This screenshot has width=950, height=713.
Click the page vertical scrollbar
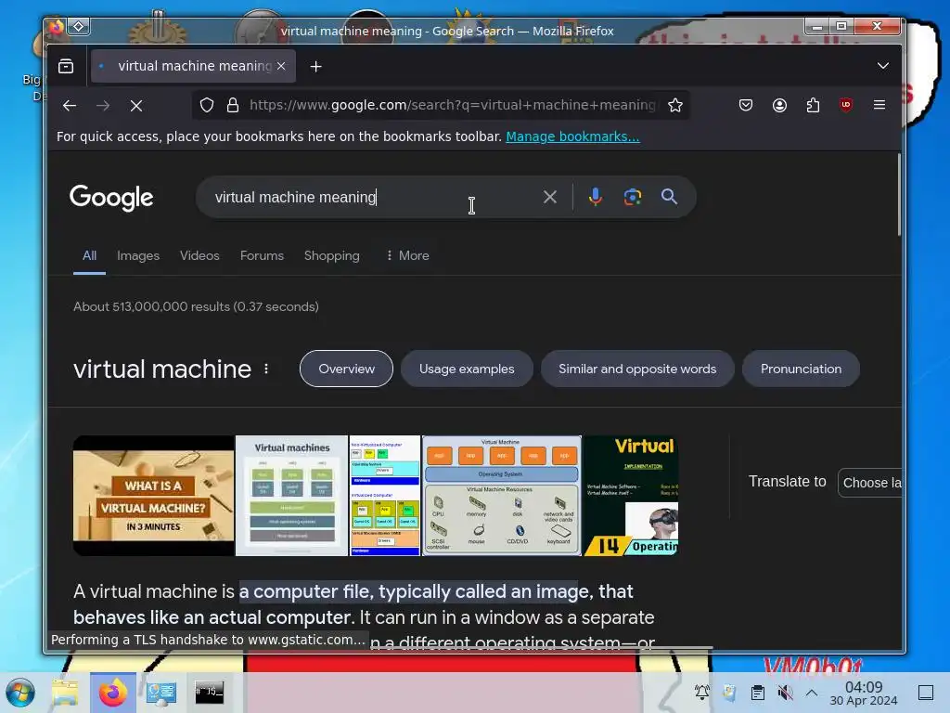point(899,194)
